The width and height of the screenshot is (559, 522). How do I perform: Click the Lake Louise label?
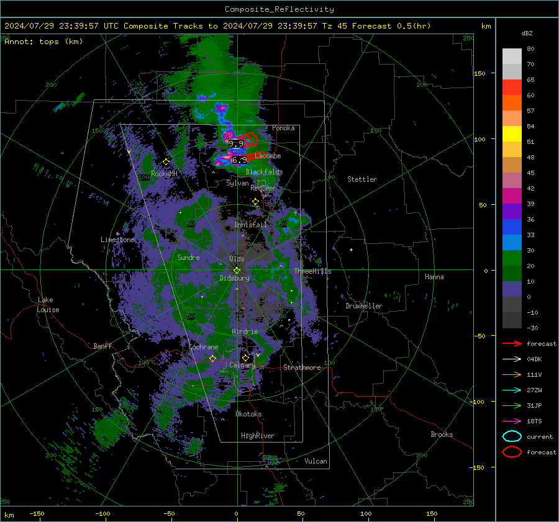[x=48, y=305]
